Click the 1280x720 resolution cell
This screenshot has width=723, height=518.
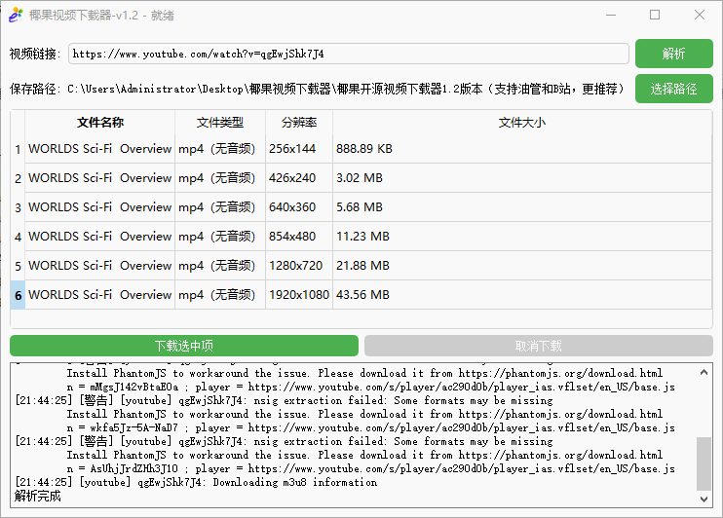point(299,266)
